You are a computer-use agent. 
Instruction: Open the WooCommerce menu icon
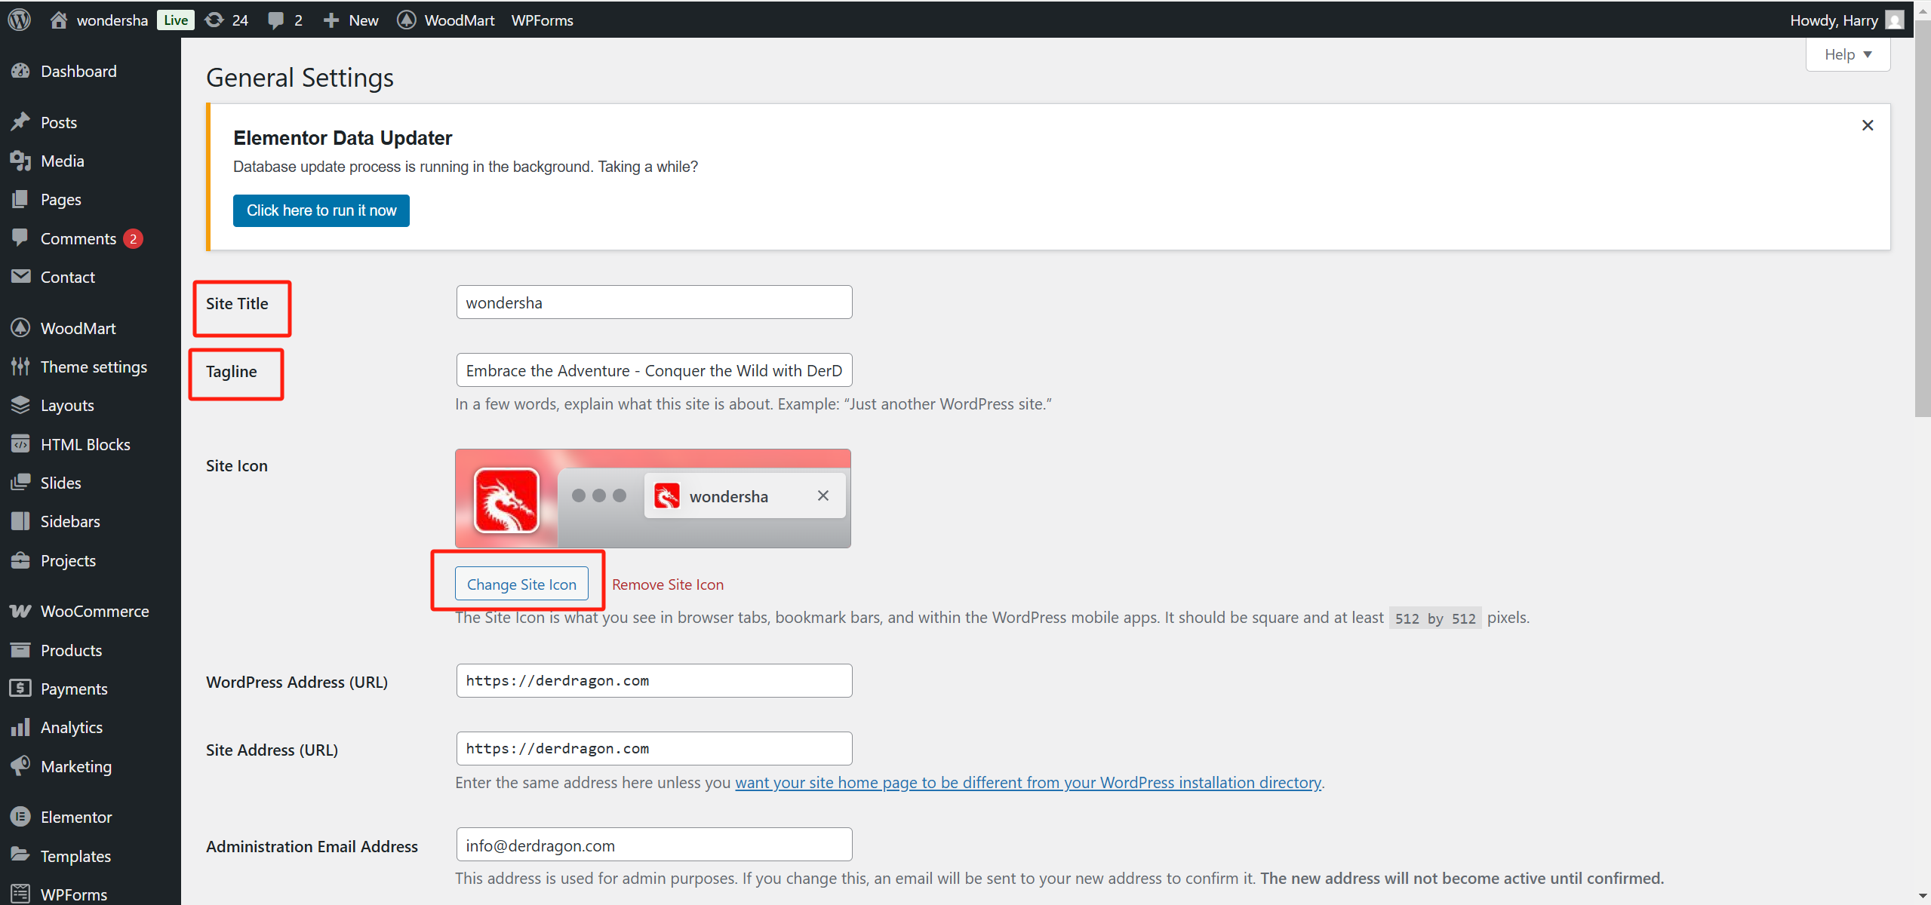tap(20, 611)
